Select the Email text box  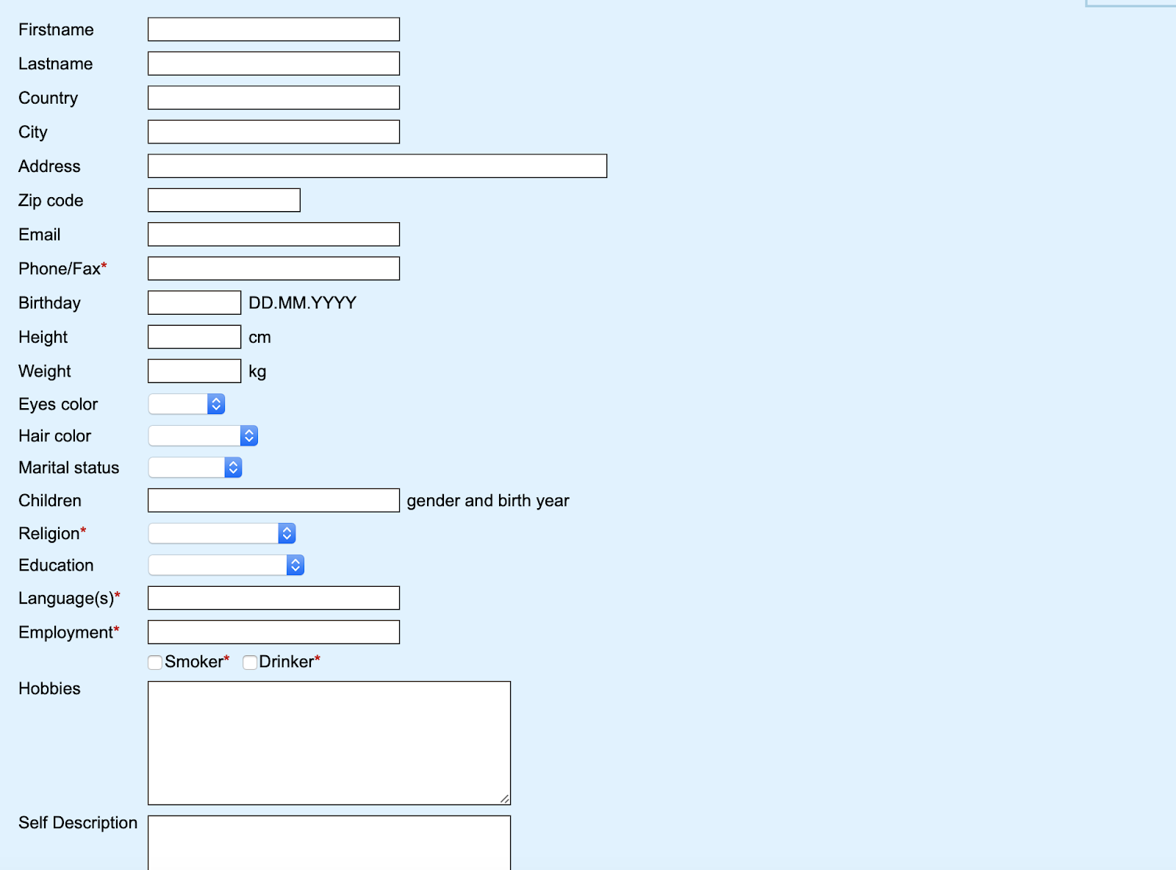pos(273,235)
